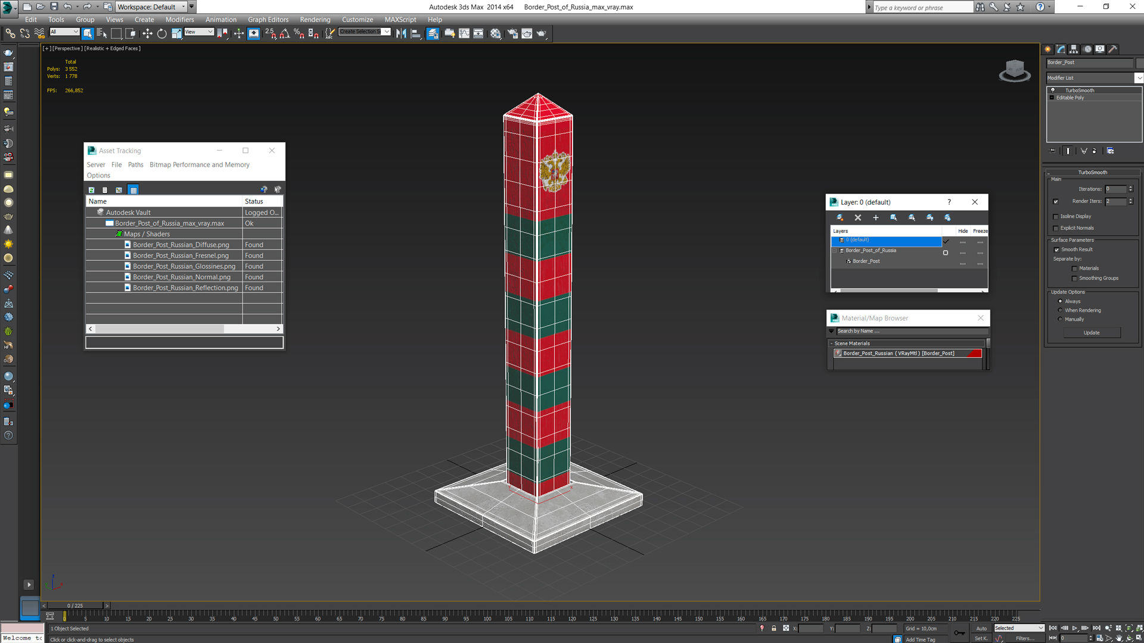Screen dimensions: 1144x643
Task: Open the selection filter All dropdown
Action: coord(64,32)
